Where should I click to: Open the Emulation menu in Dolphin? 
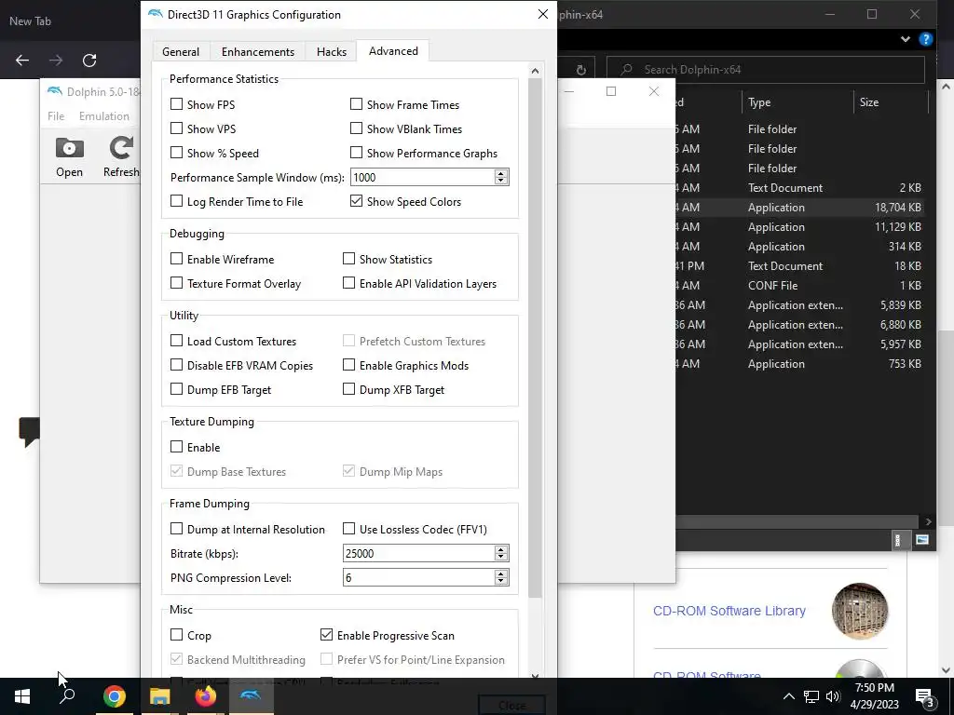[x=104, y=116]
